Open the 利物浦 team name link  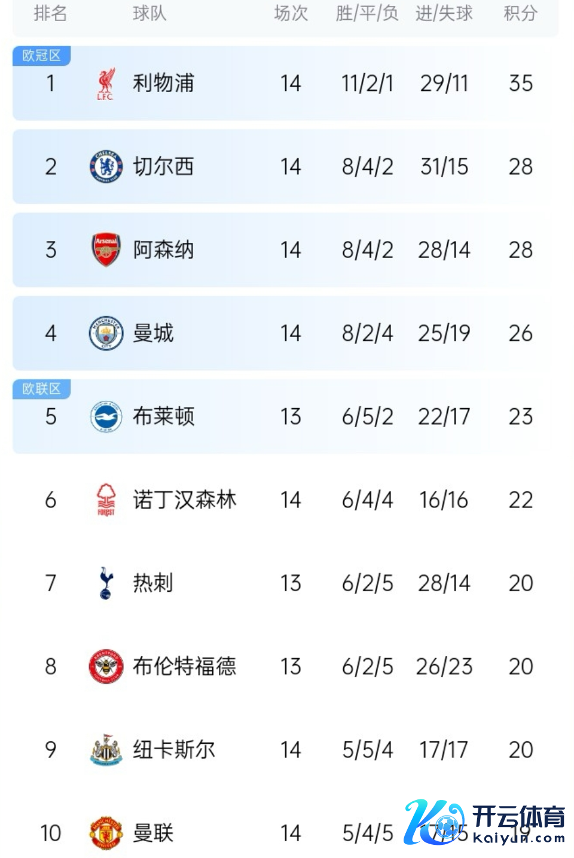[x=163, y=83]
